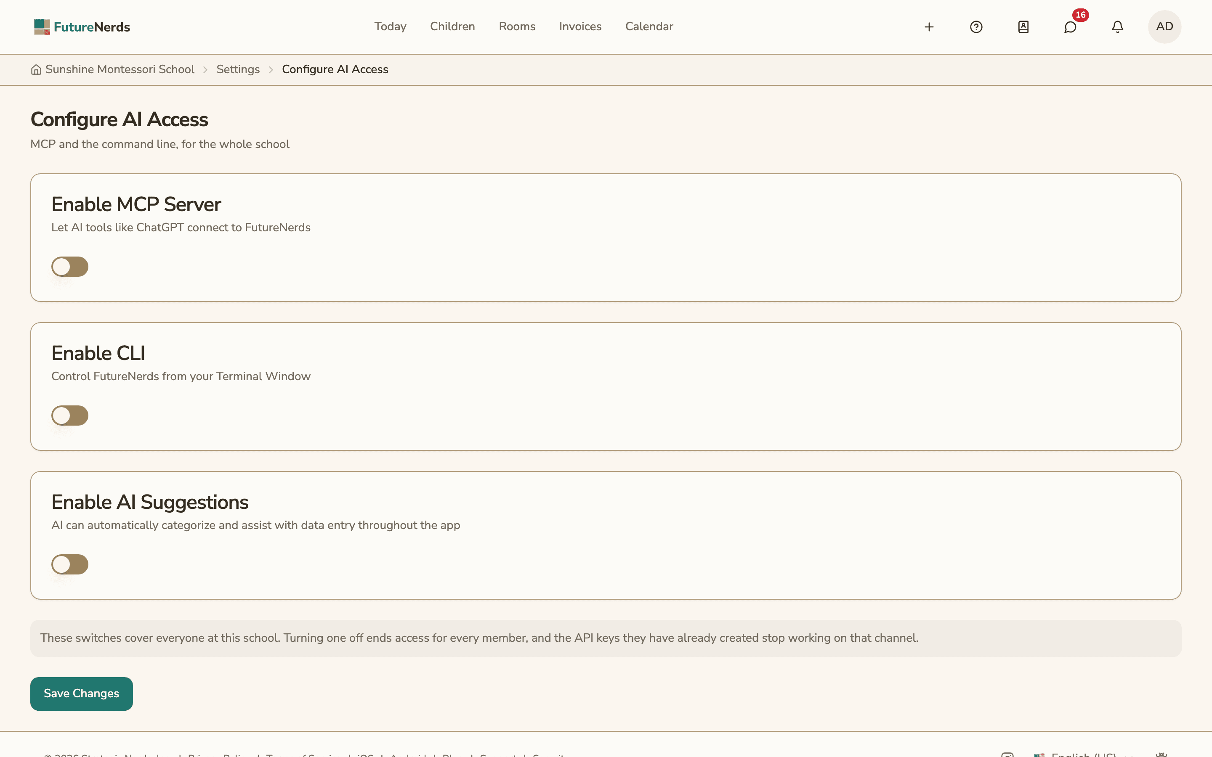Viewport: 1212px width, 757px height.
Task: Open the Children section
Action: click(452, 26)
